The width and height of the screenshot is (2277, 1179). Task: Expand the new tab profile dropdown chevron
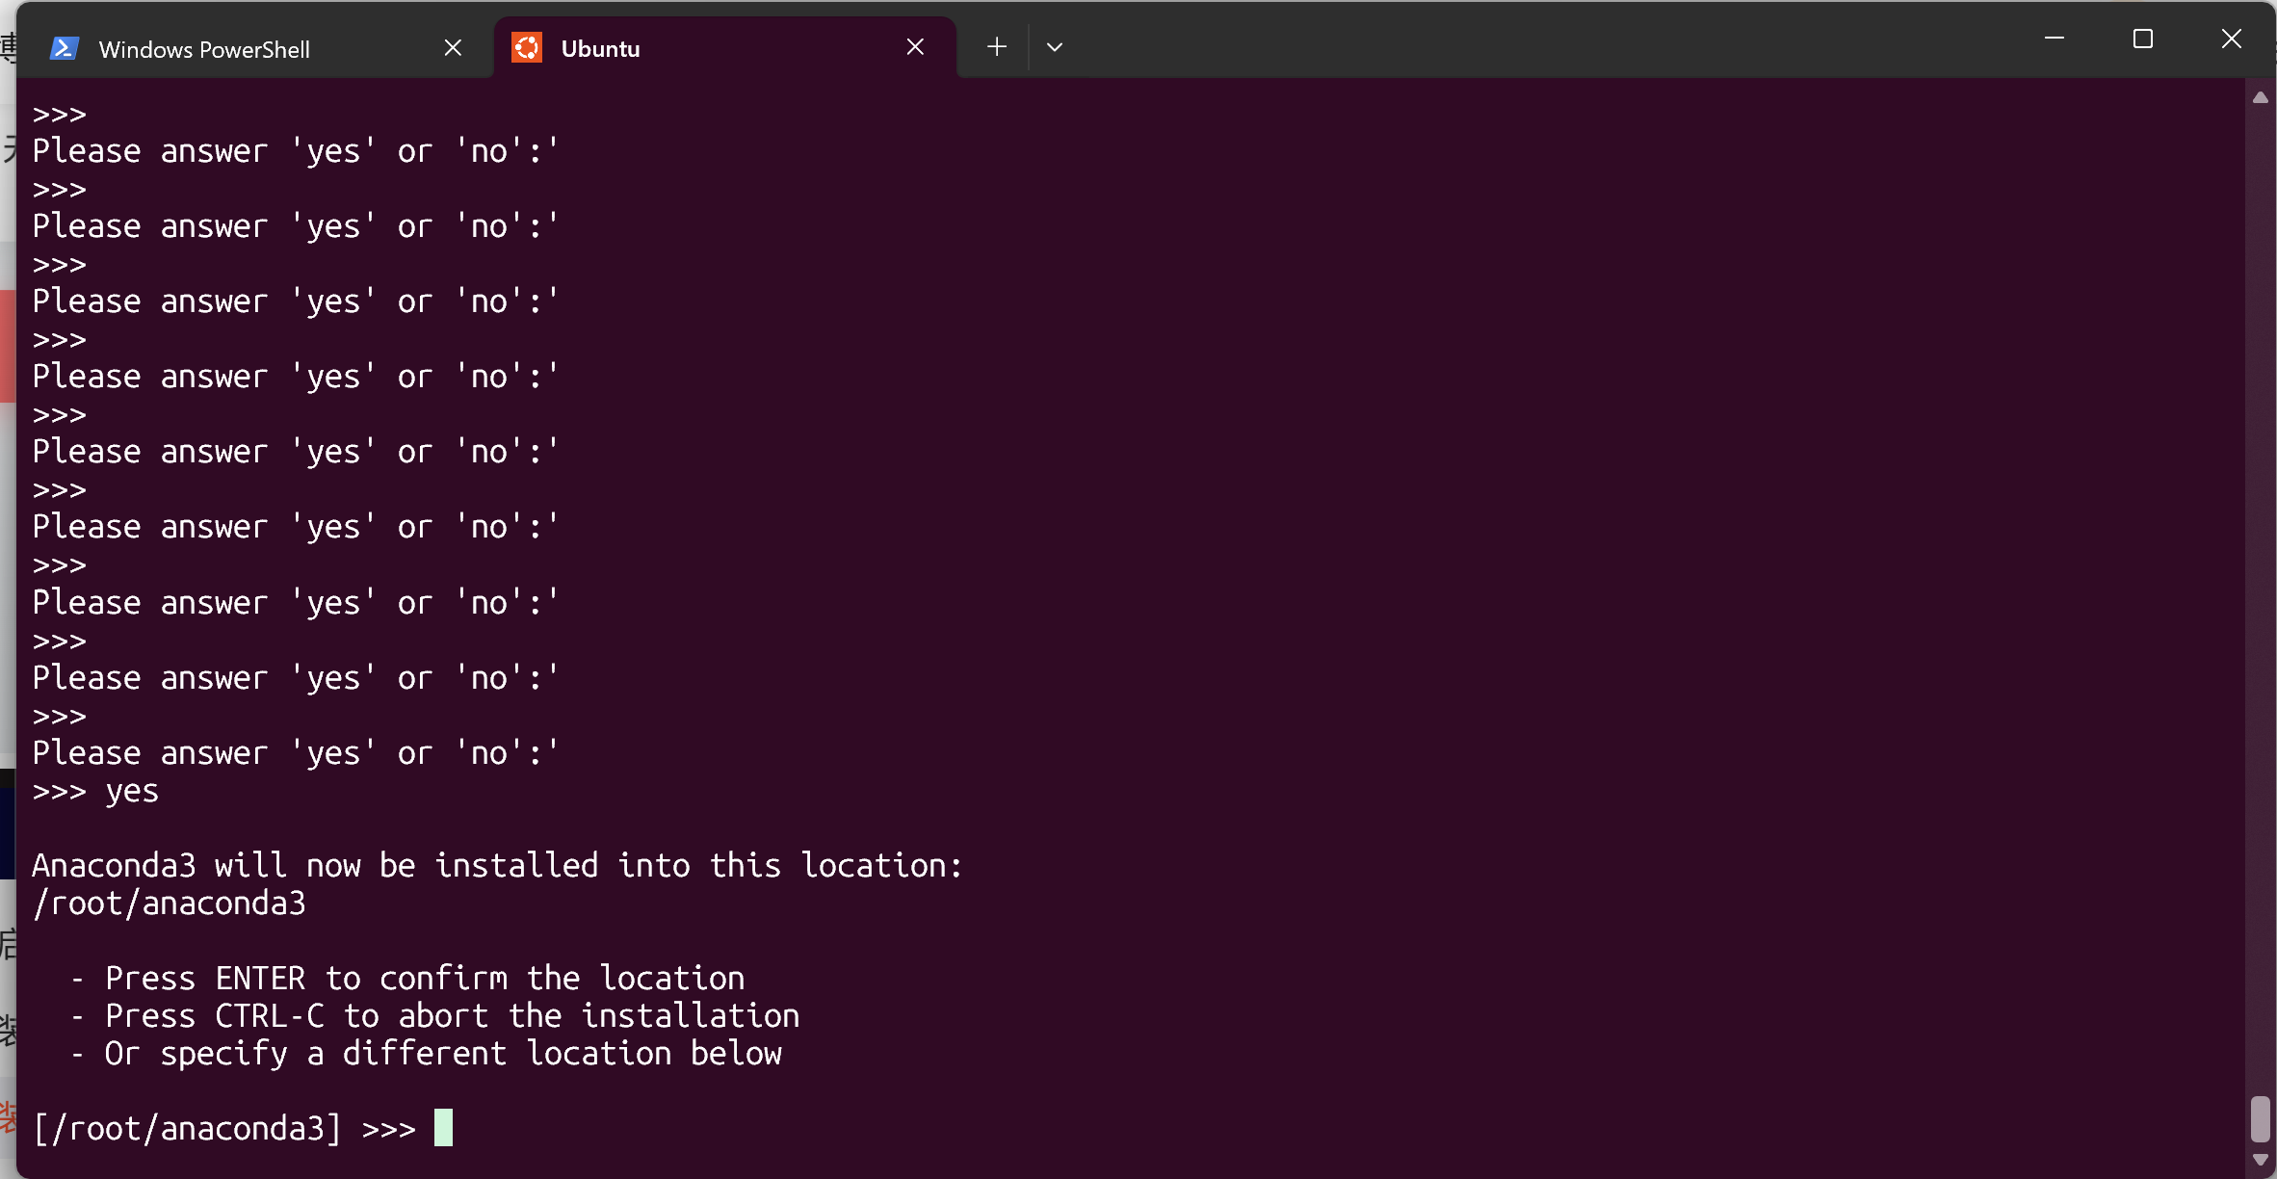point(1055,46)
